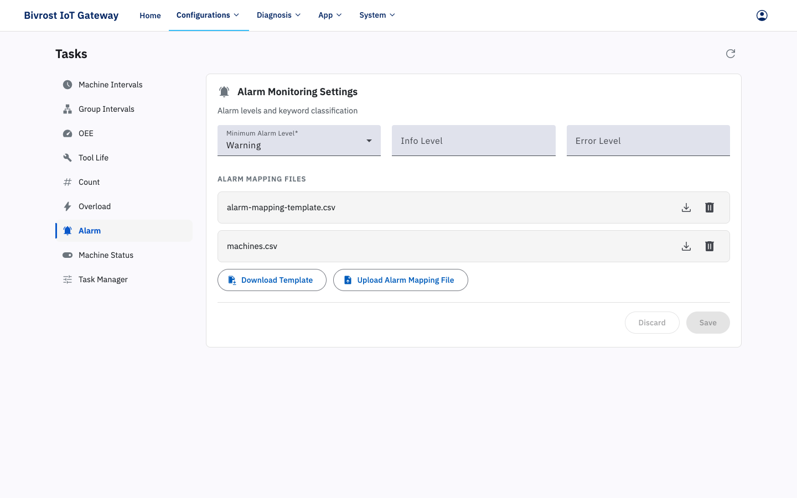Click Upload Alarm Mapping File button

[x=401, y=280]
